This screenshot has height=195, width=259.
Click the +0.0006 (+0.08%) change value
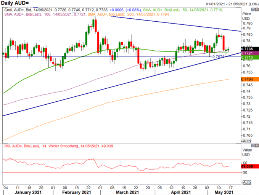coord(125,10)
